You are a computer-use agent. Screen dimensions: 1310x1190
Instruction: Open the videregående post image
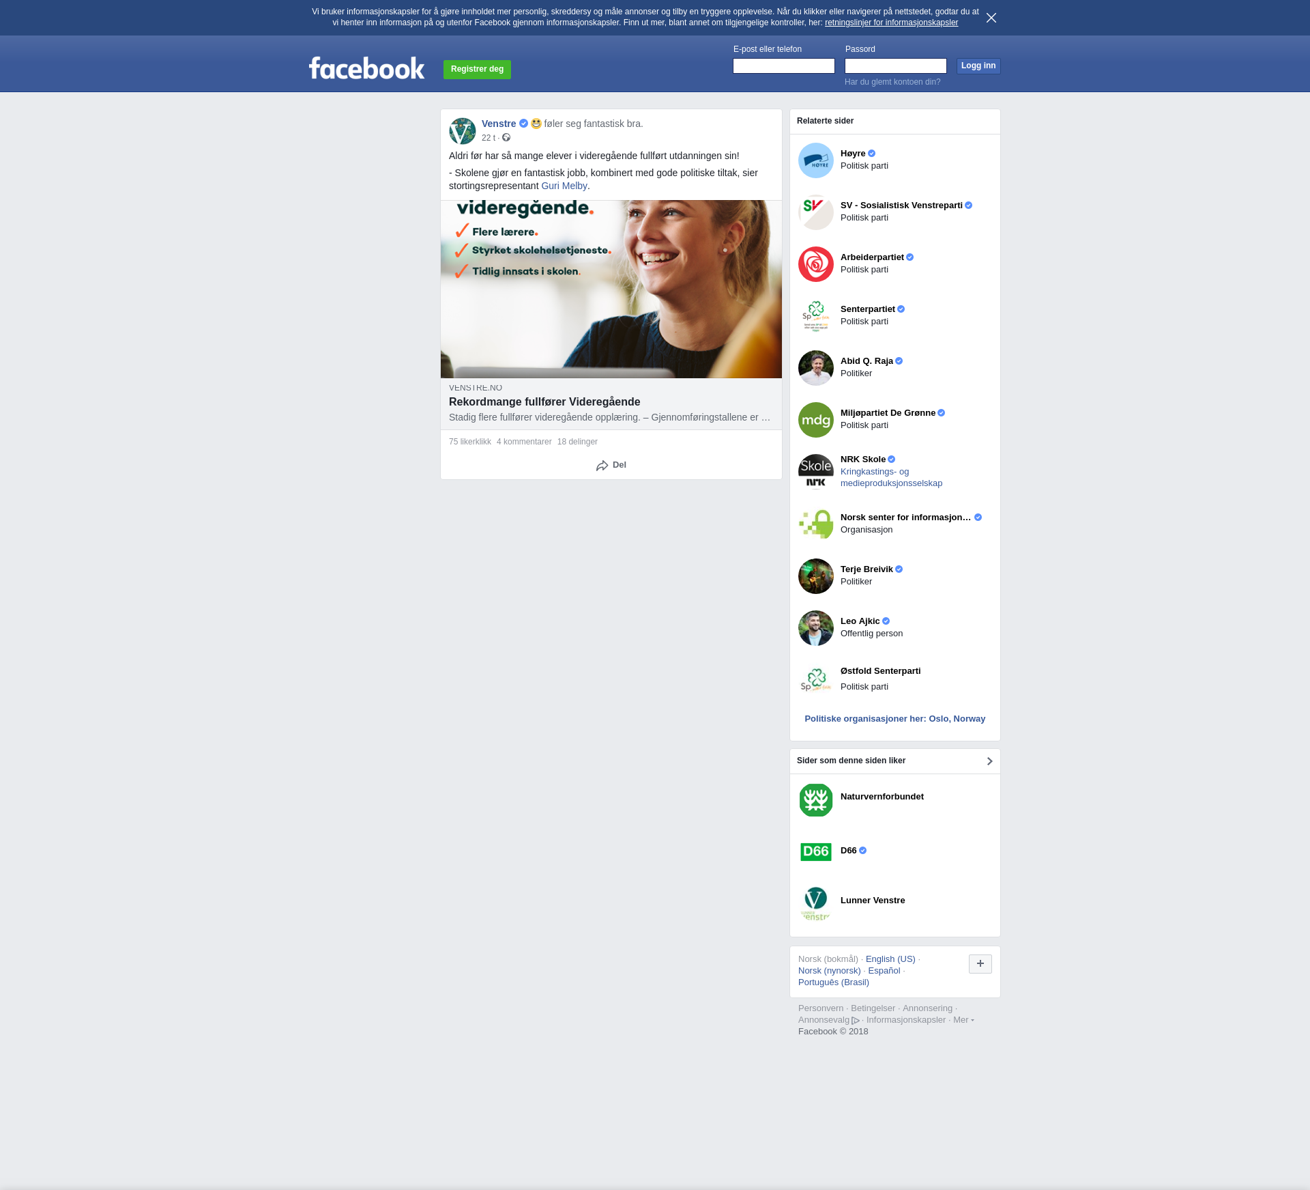tap(611, 289)
